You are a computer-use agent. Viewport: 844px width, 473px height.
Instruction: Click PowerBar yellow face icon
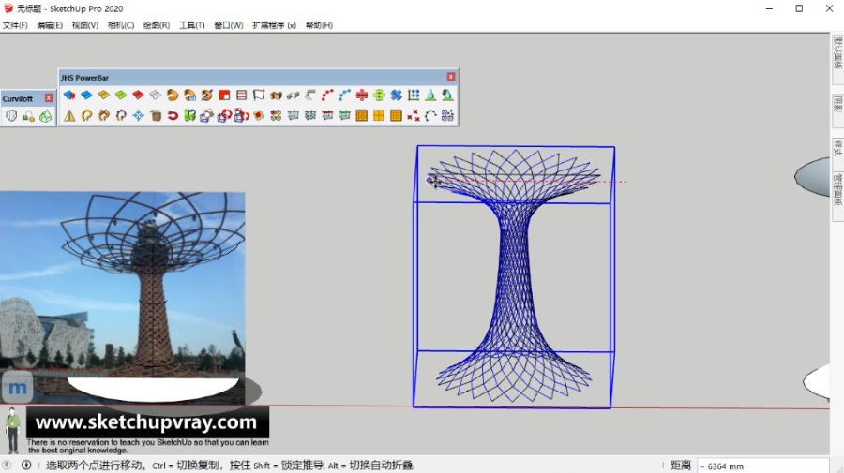(104, 96)
